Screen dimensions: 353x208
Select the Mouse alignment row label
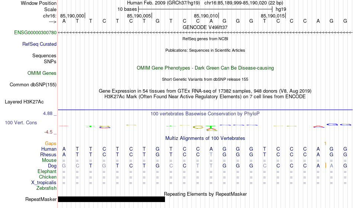pyautogui.click(x=49, y=160)
